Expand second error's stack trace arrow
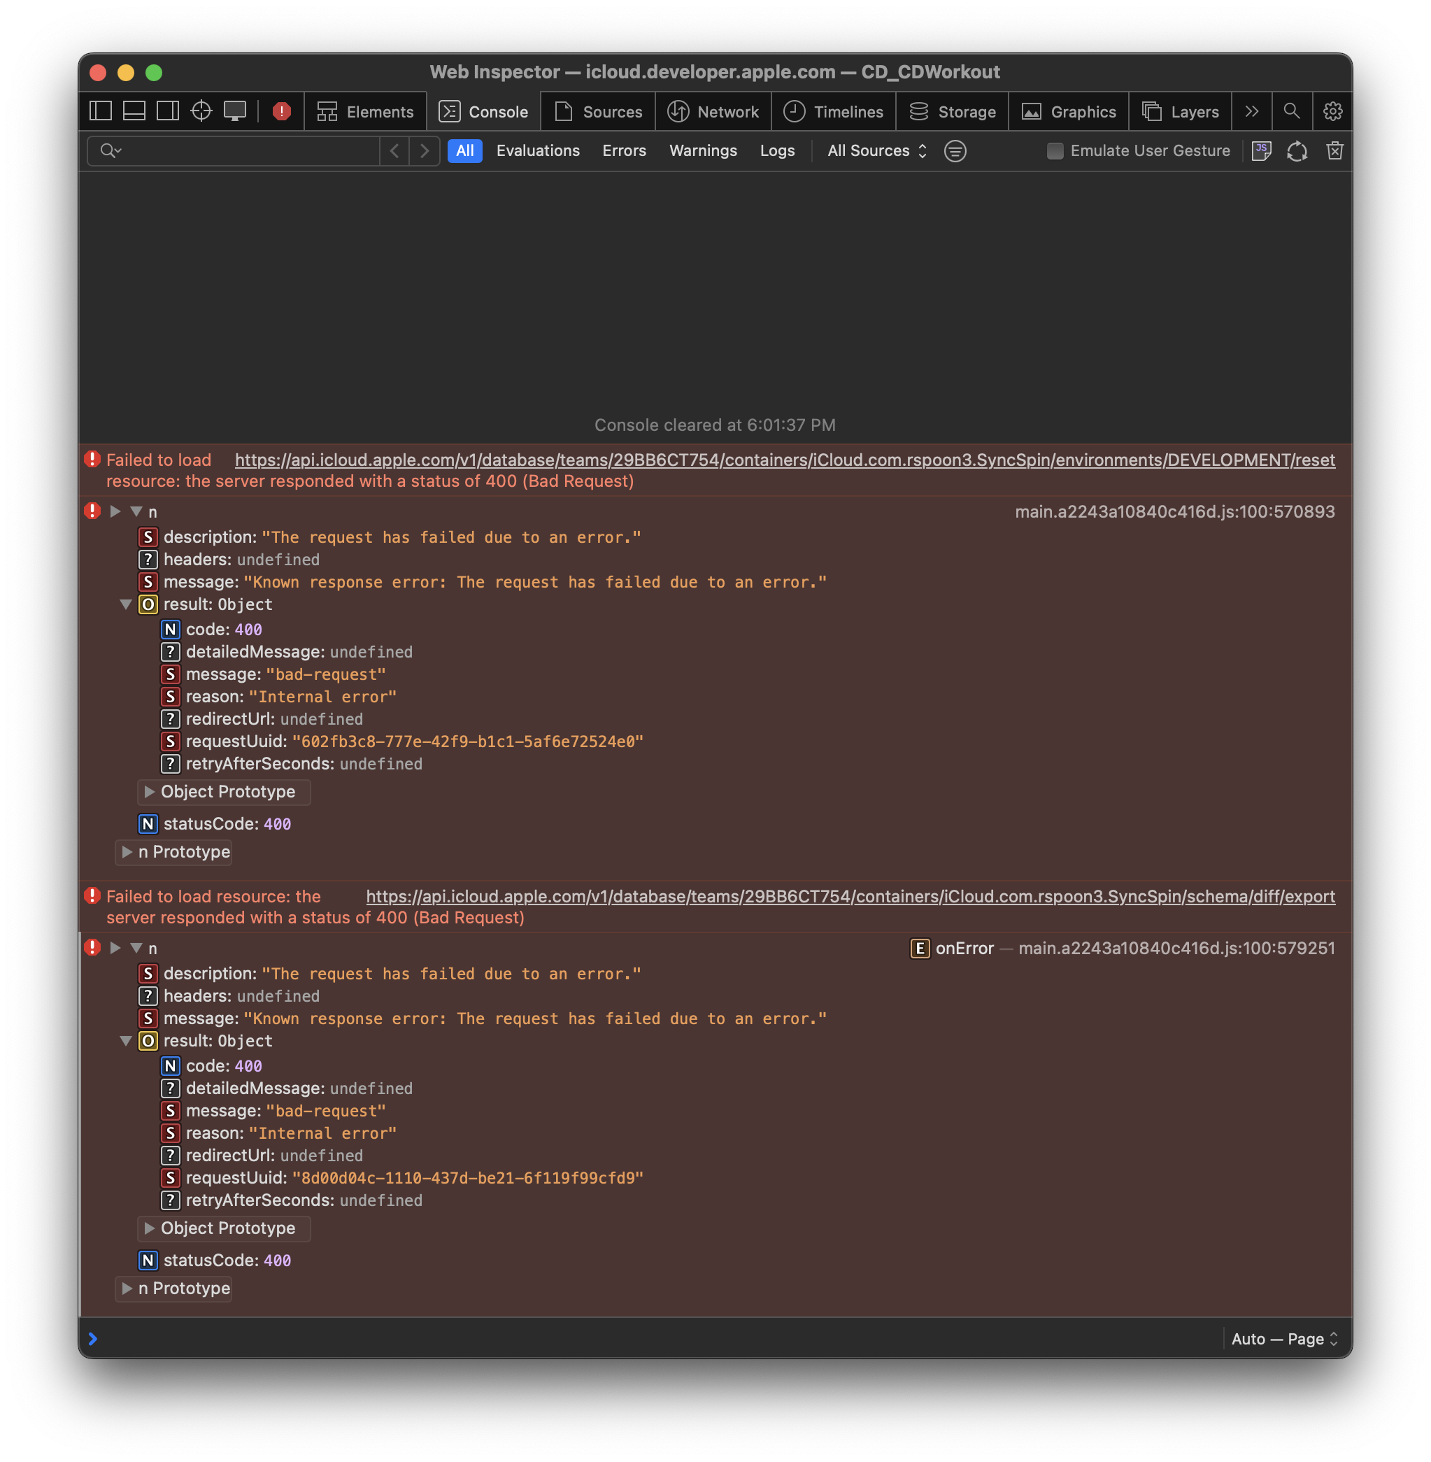This screenshot has height=1462, width=1431. pyautogui.click(x=115, y=948)
